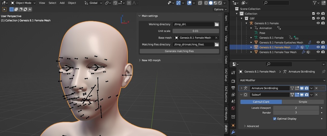327x136 pixels.
Task: Uncheck the G8f collection exclude checkbox
Action: (x=313, y=19)
